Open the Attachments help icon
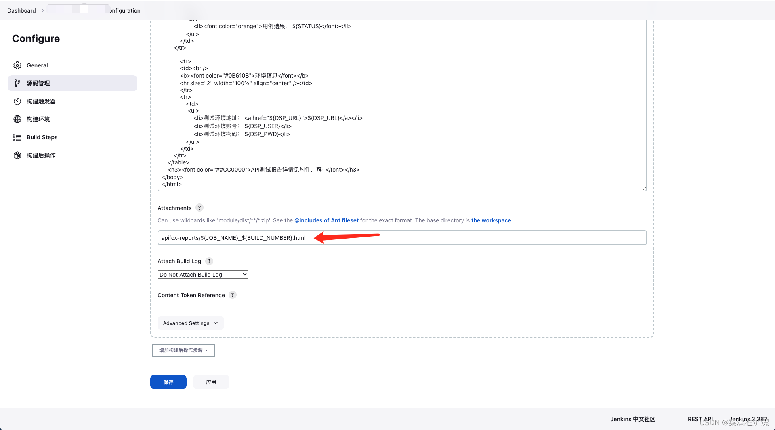The width and height of the screenshot is (775, 430). pos(199,208)
